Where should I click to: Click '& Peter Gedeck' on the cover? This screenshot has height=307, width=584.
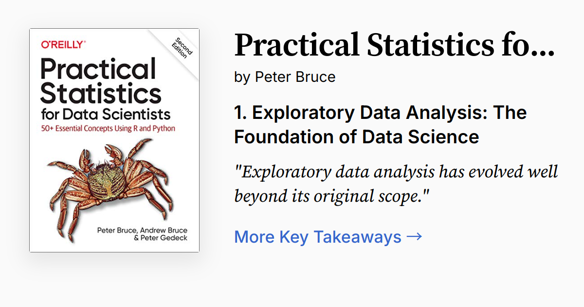(160, 238)
